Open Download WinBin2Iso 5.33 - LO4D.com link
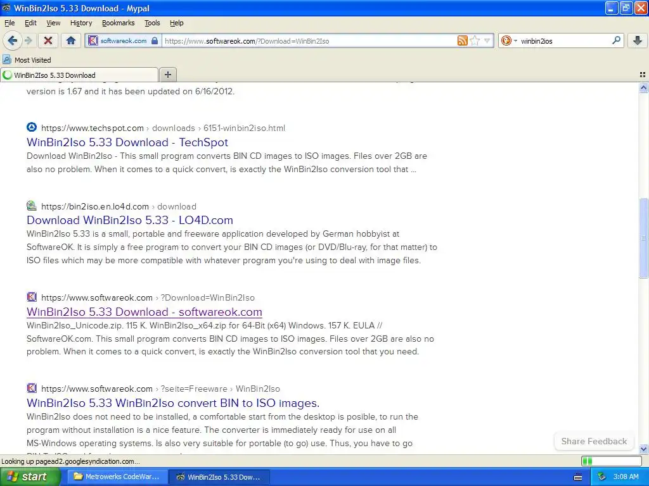649x486 pixels. coord(130,220)
